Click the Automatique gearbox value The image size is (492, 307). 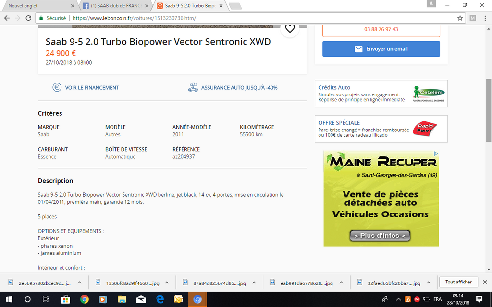120,157
